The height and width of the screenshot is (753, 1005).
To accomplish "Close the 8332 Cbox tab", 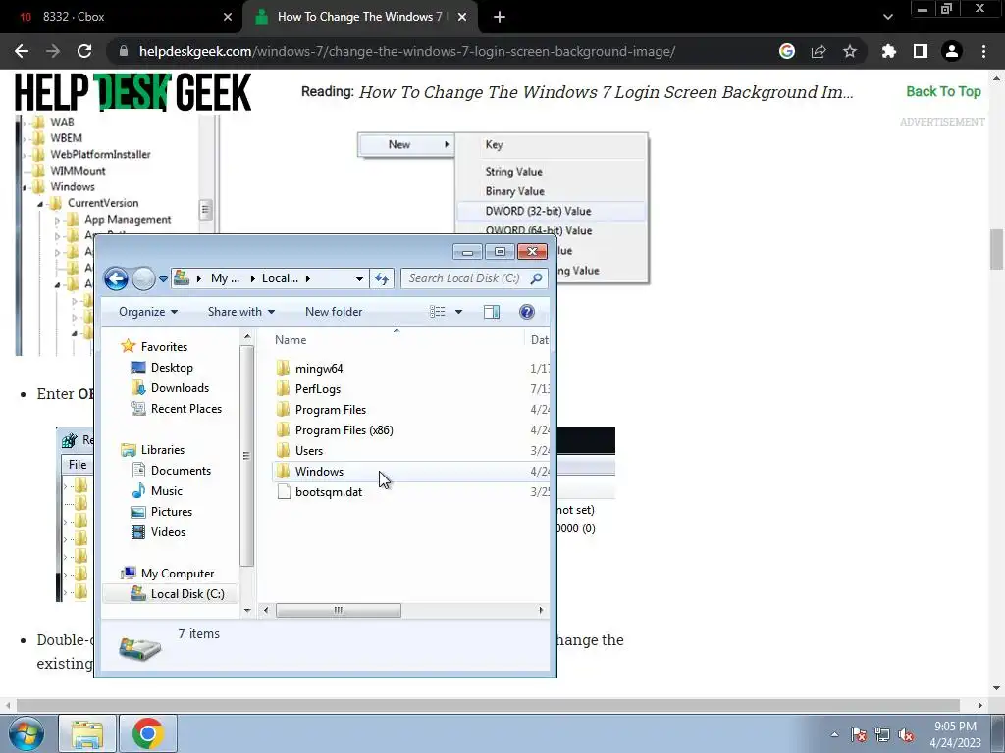I will coord(228,17).
